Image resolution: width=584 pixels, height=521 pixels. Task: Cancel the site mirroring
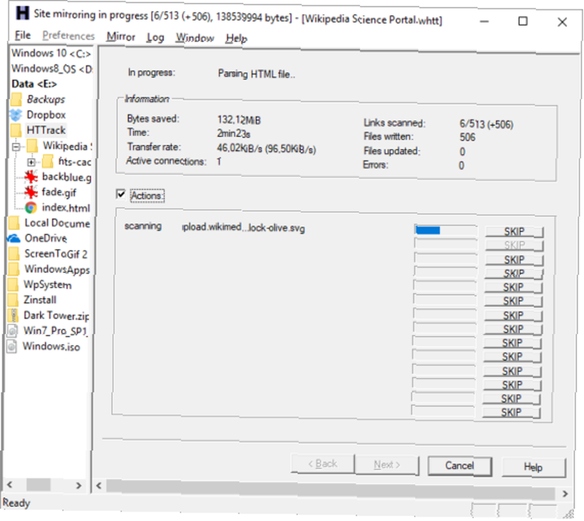click(460, 466)
